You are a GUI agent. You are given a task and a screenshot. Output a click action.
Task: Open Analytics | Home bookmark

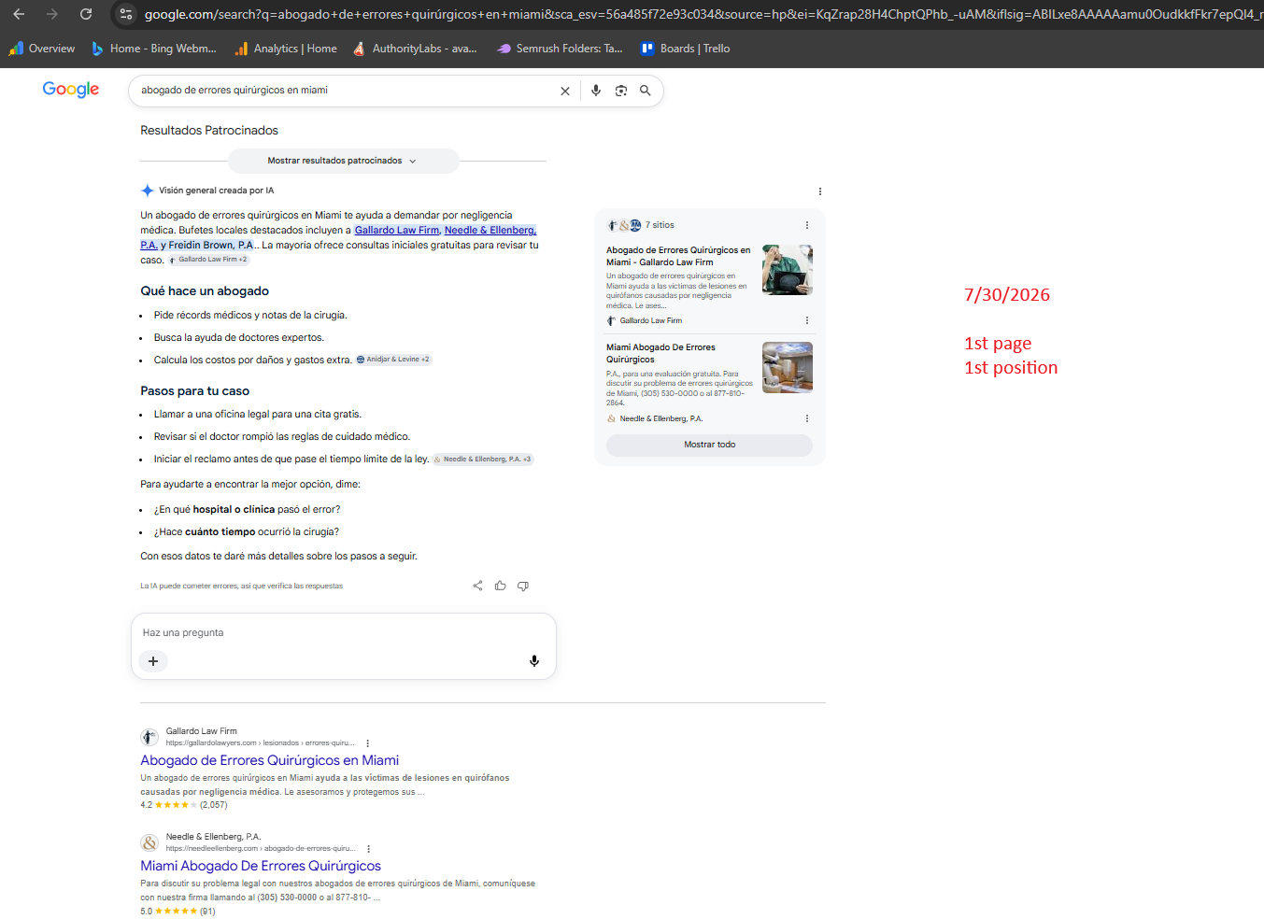coord(286,49)
